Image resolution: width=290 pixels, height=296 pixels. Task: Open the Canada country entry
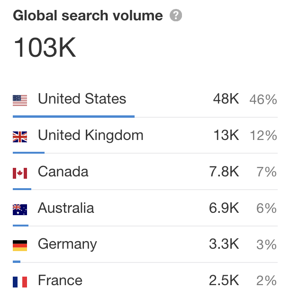point(63,172)
